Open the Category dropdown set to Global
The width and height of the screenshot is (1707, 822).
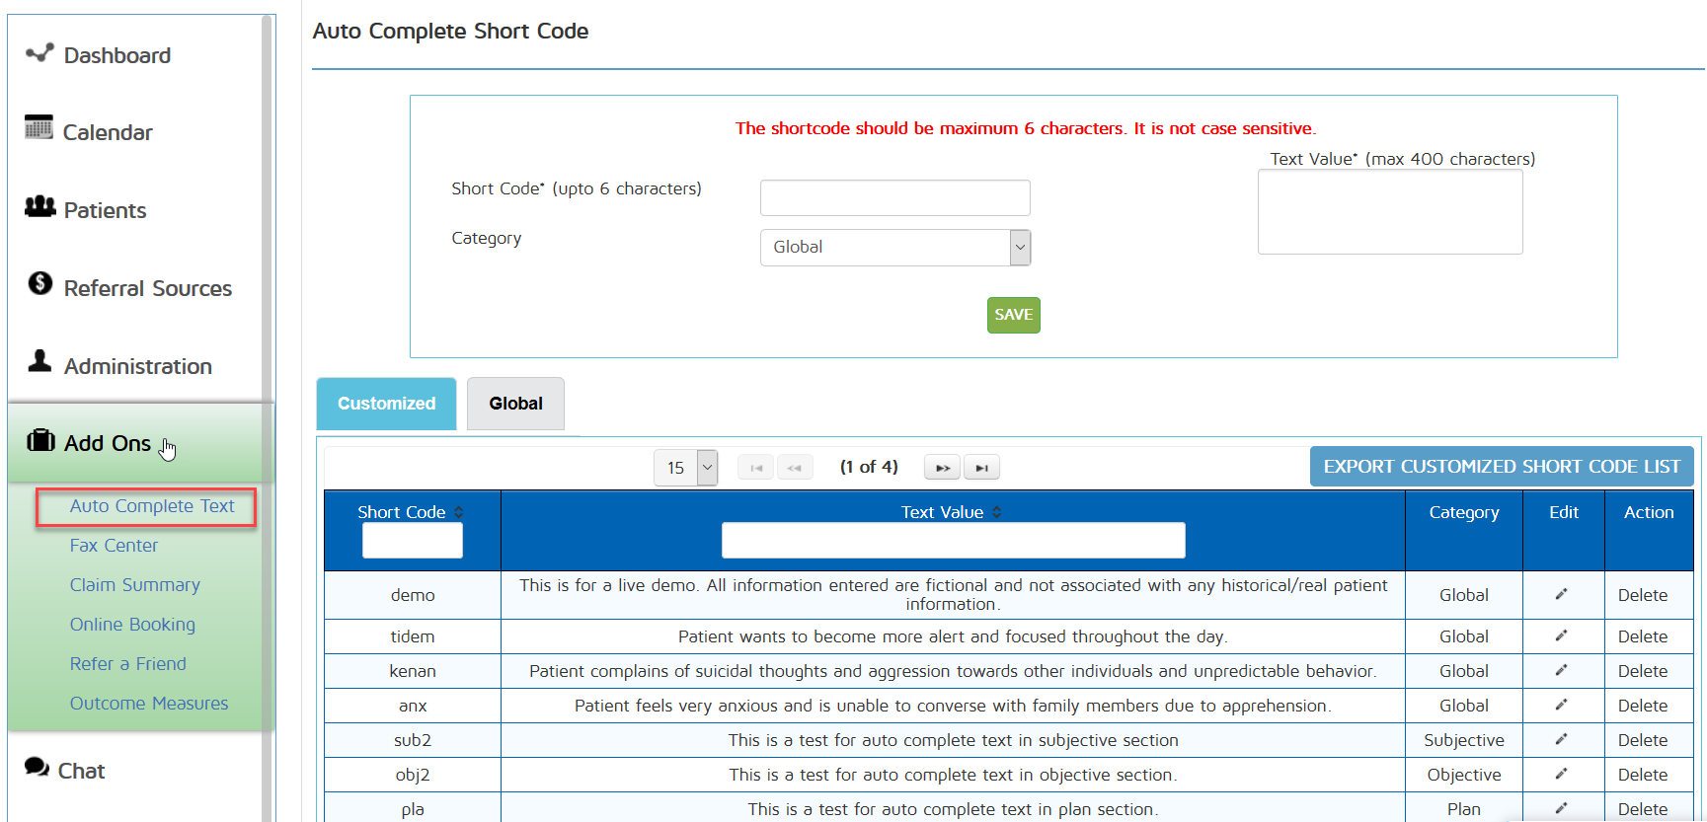tap(894, 248)
